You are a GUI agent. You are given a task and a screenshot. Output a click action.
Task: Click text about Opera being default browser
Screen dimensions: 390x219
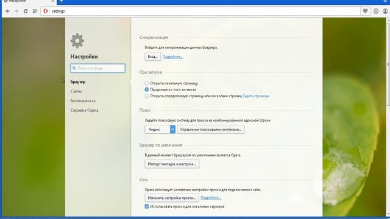point(193,155)
